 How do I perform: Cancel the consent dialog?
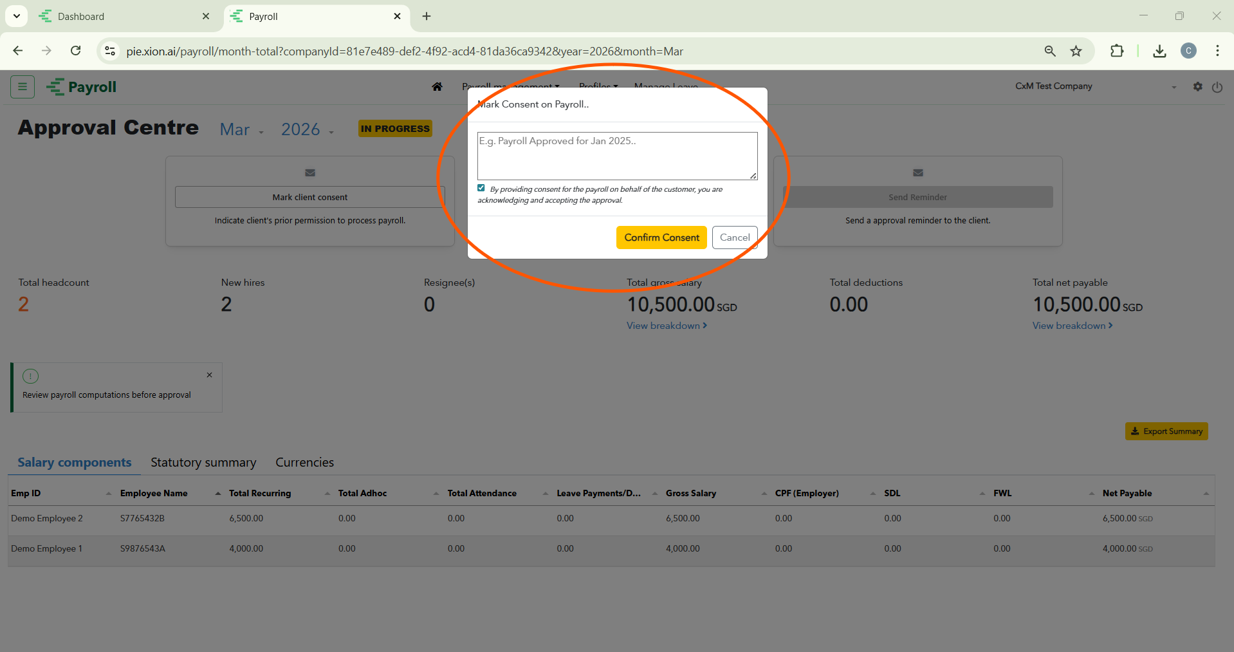734,238
